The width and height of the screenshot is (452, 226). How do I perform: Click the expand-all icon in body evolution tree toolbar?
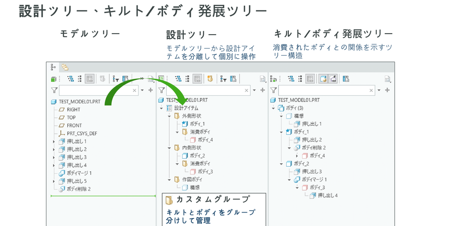pos(290,79)
